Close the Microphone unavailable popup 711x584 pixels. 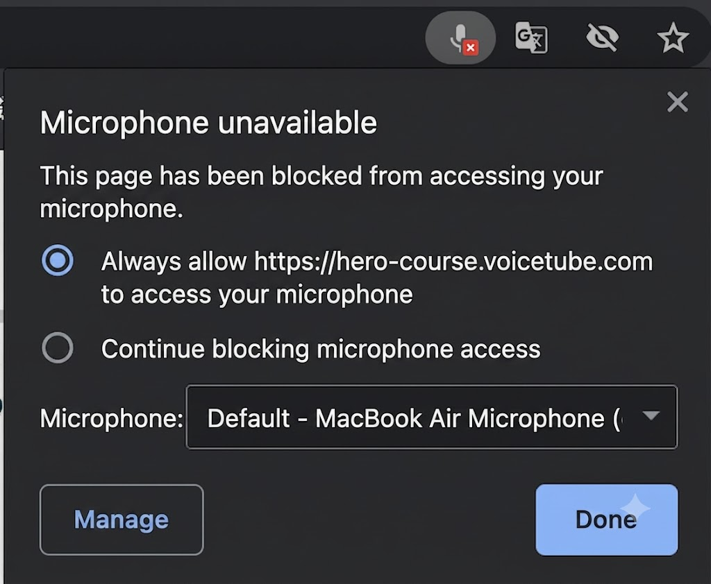pyautogui.click(x=678, y=101)
